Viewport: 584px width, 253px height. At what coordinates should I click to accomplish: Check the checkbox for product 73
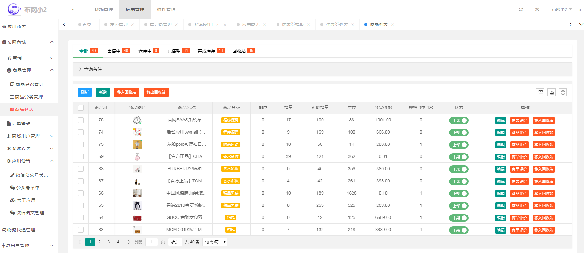pyautogui.click(x=81, y=144)
